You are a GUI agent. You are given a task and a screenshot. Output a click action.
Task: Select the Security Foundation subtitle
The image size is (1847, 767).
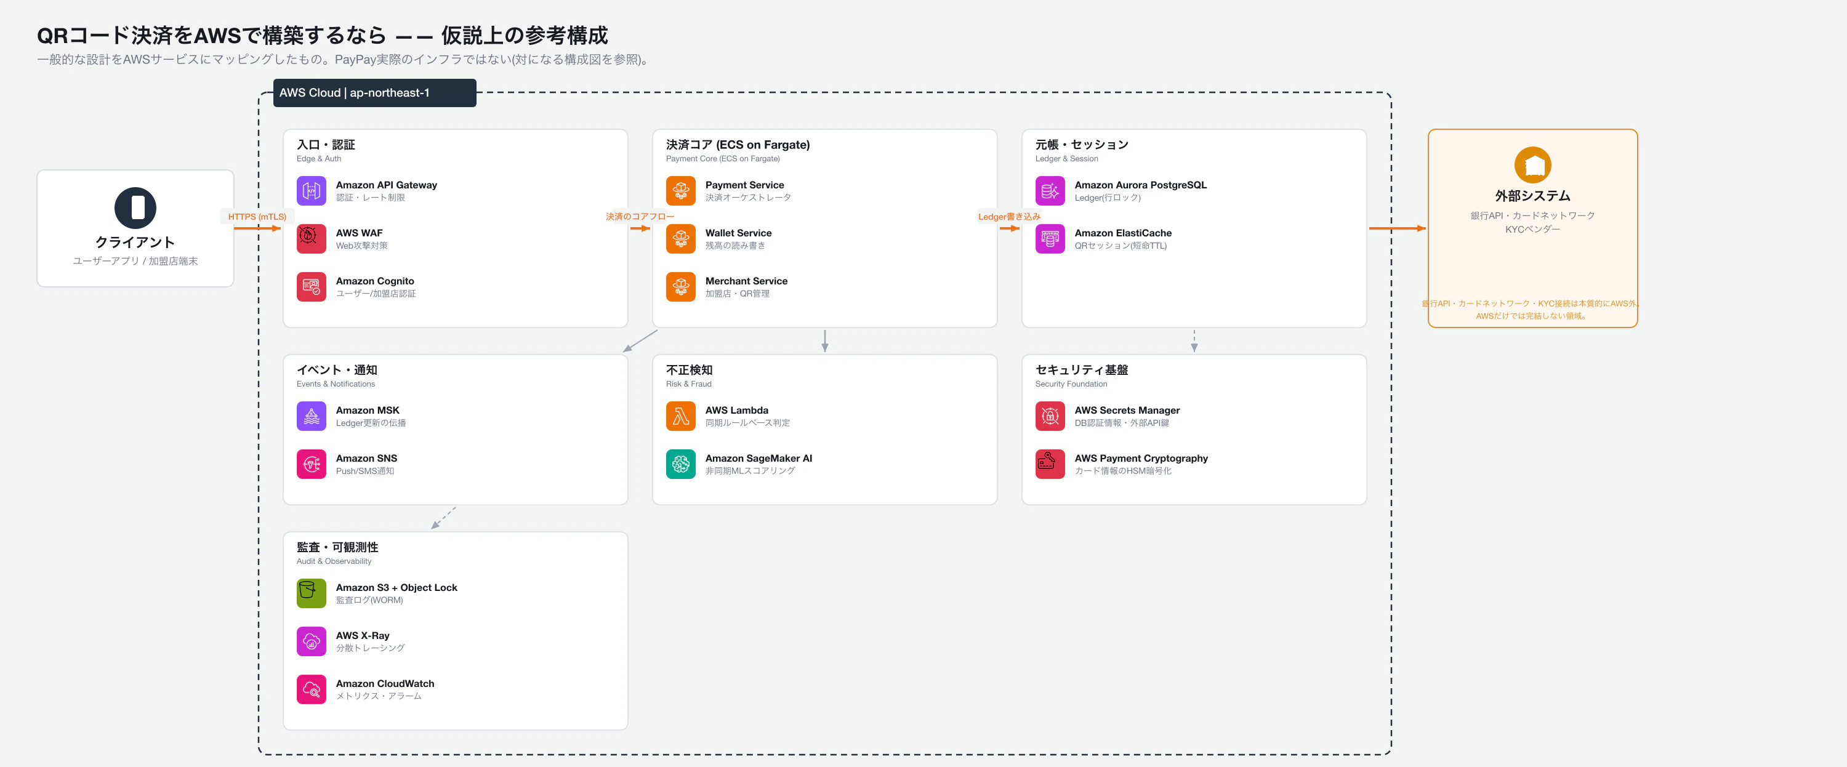[x=1071, y=383]
